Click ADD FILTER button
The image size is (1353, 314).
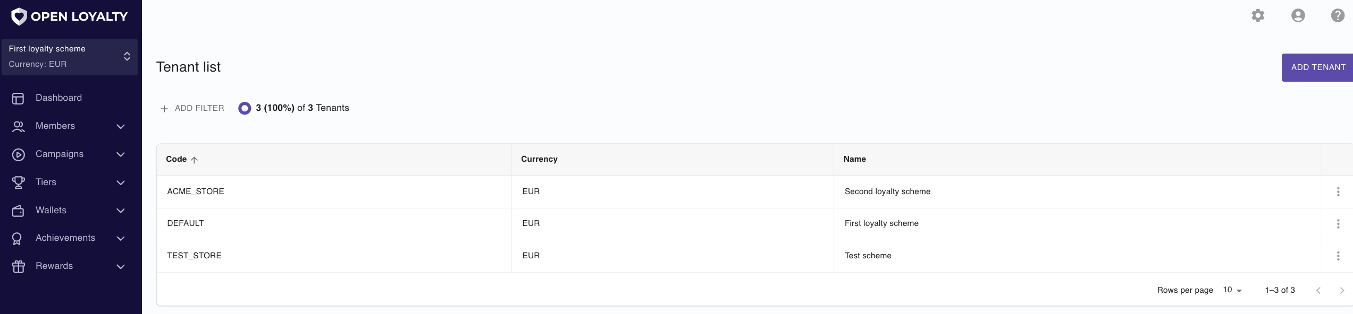pos(192,108)
